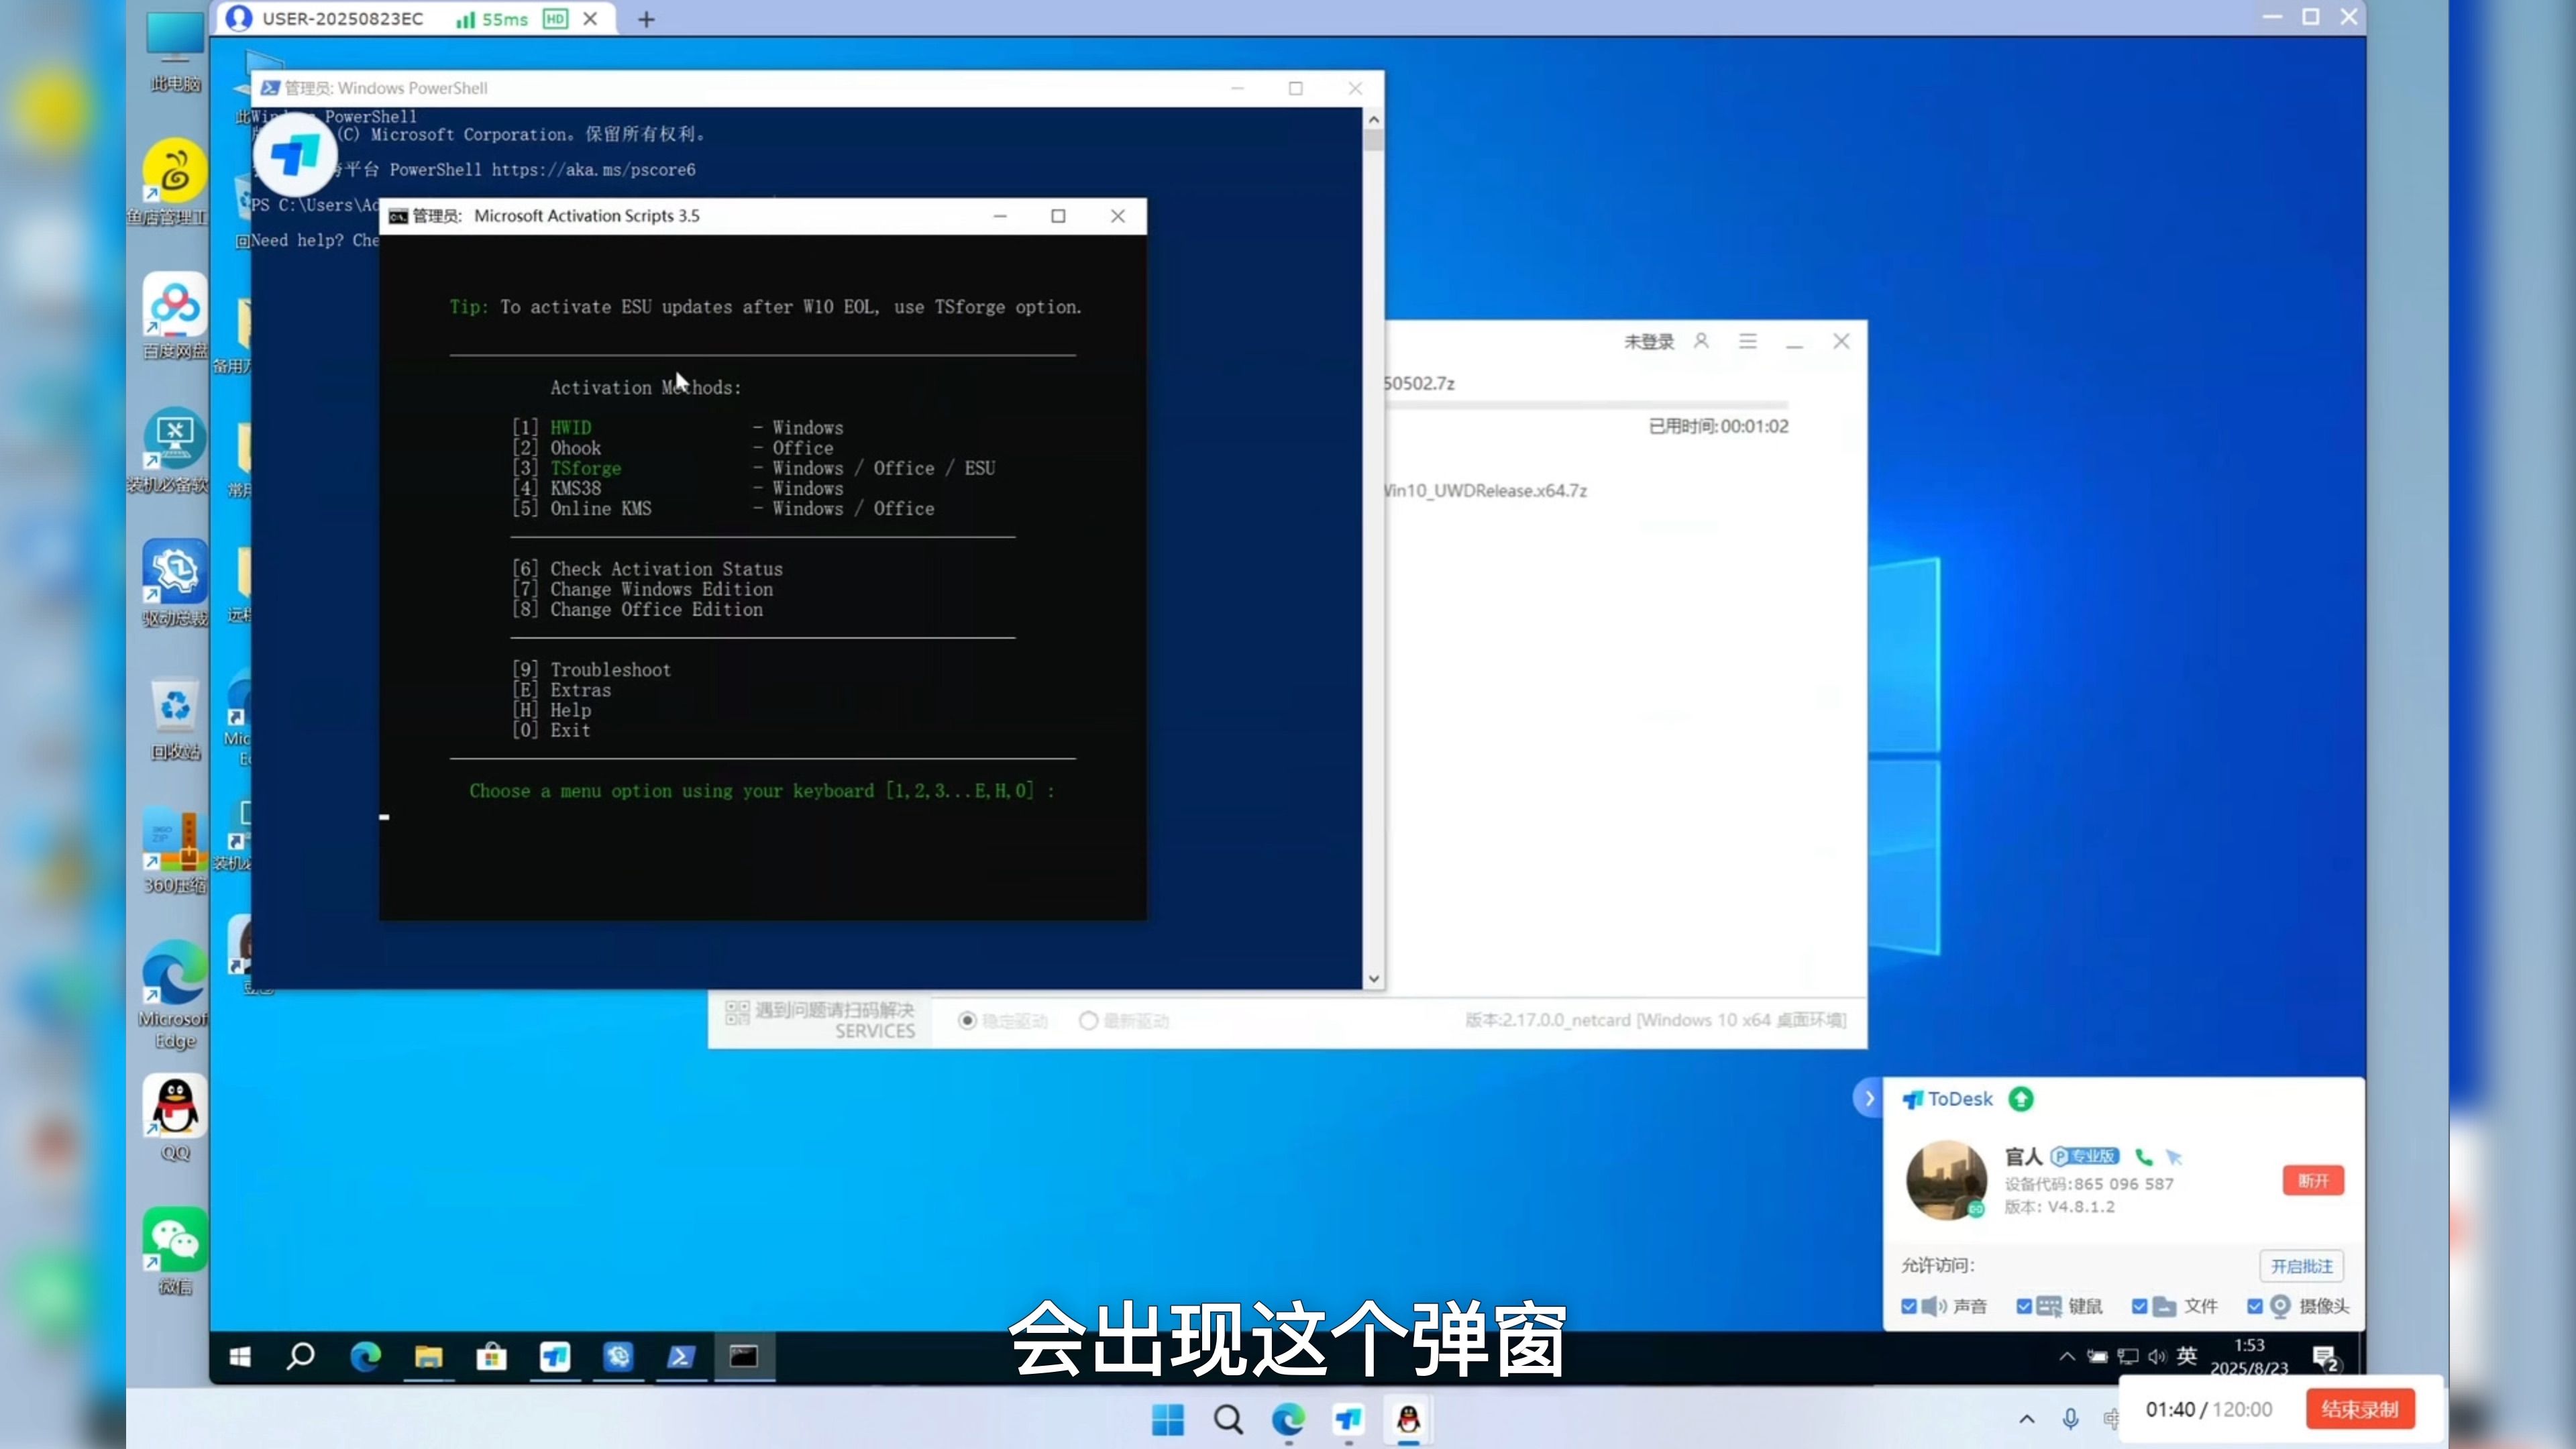
Task: Click PowerShell scrollbar down arrow
Action: click(1374, 978)
